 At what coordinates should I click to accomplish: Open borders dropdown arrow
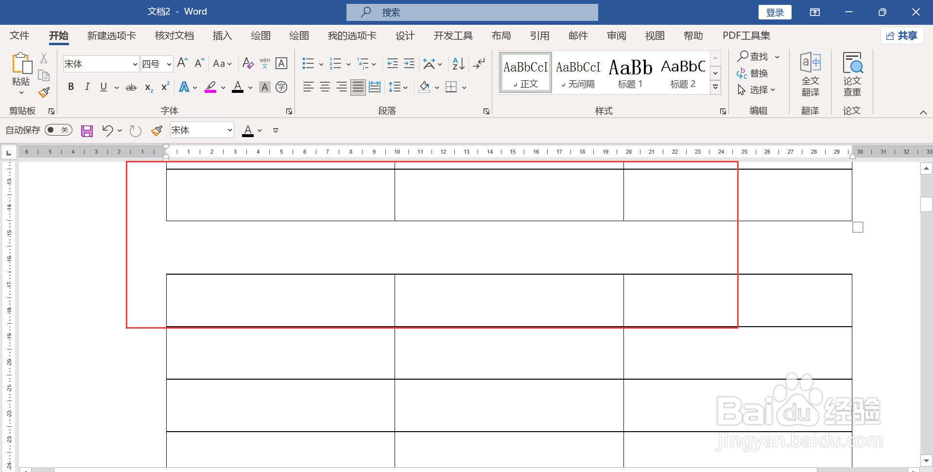click(464, 87)
